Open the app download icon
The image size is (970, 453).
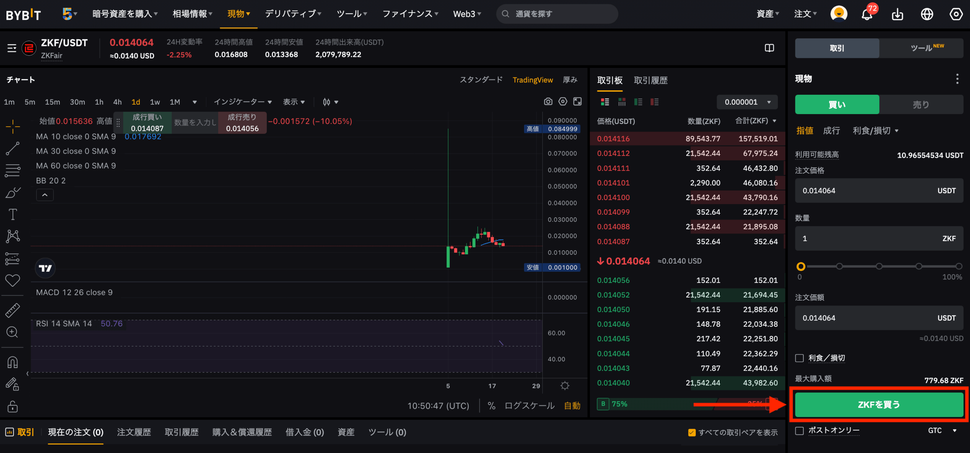(897, 14)
